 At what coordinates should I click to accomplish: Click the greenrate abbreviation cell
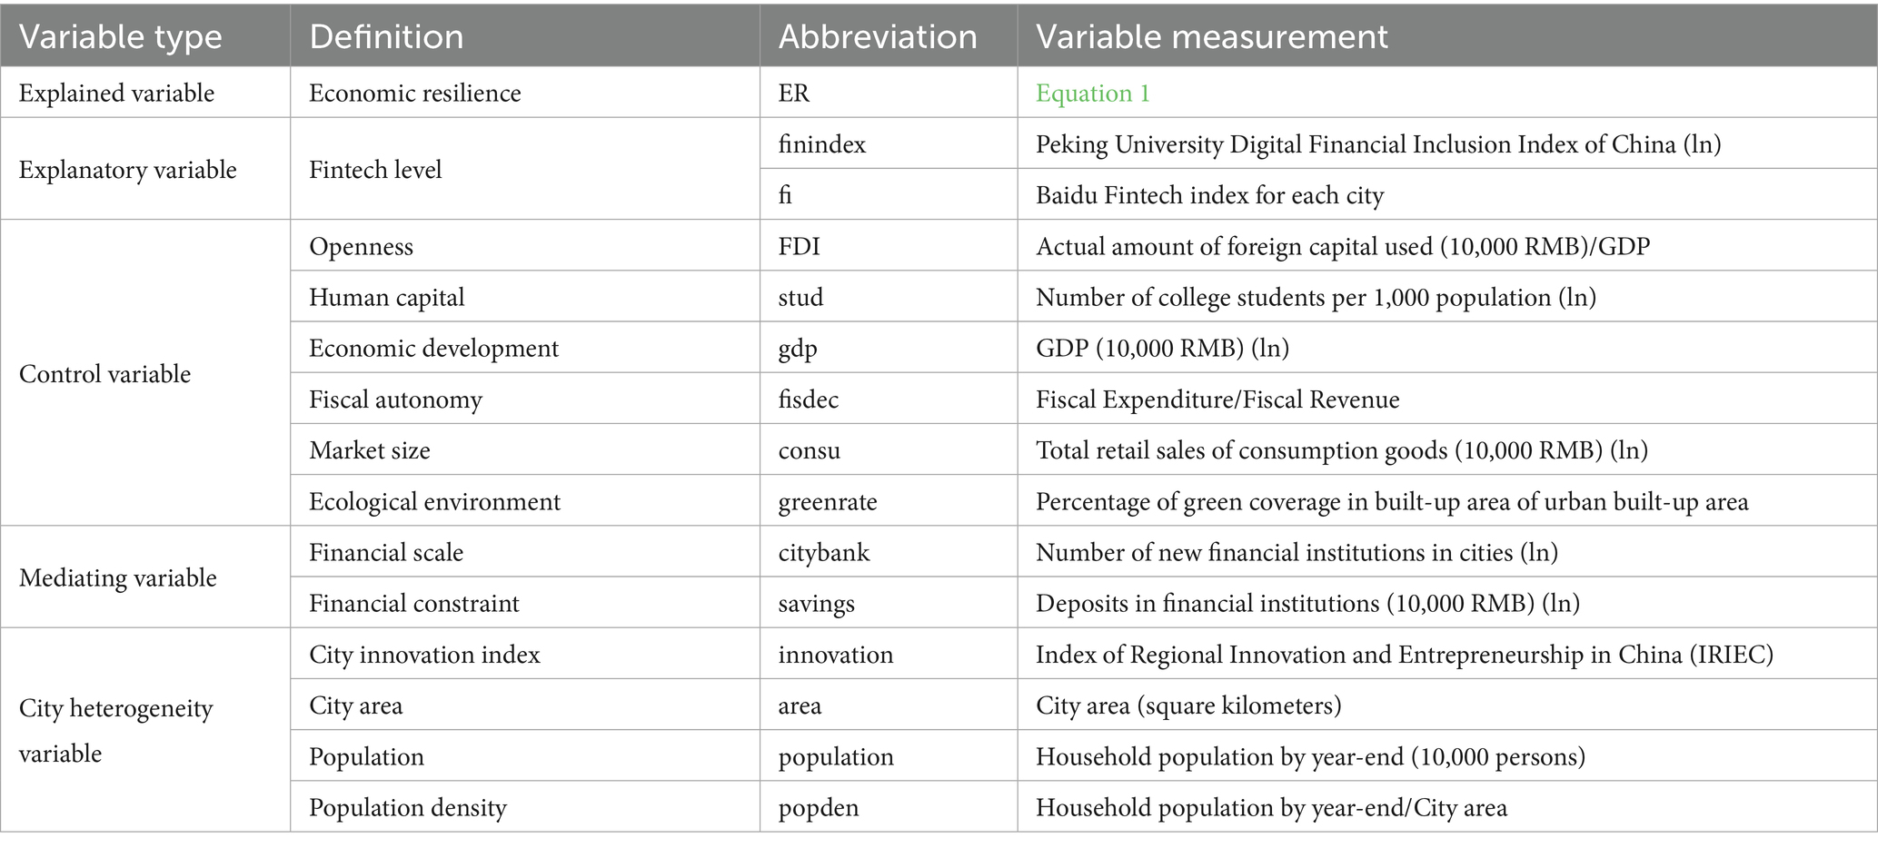coord(827,502)
